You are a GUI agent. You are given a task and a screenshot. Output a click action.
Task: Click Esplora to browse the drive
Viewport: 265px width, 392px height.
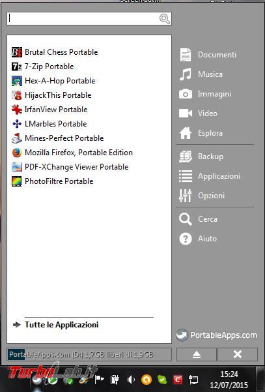tap(201, 133)
